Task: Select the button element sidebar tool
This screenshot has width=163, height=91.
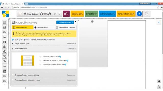Action: [5, 42]
